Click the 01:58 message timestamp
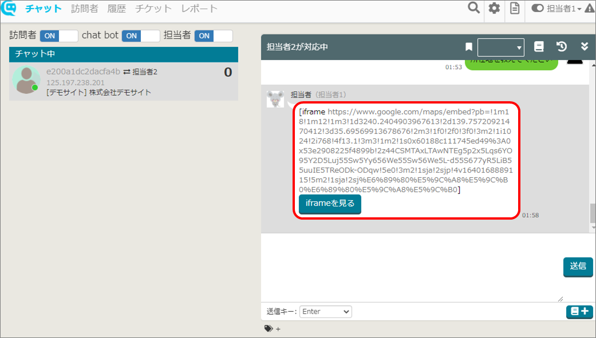The image size is (596, 338). [530, 216]
